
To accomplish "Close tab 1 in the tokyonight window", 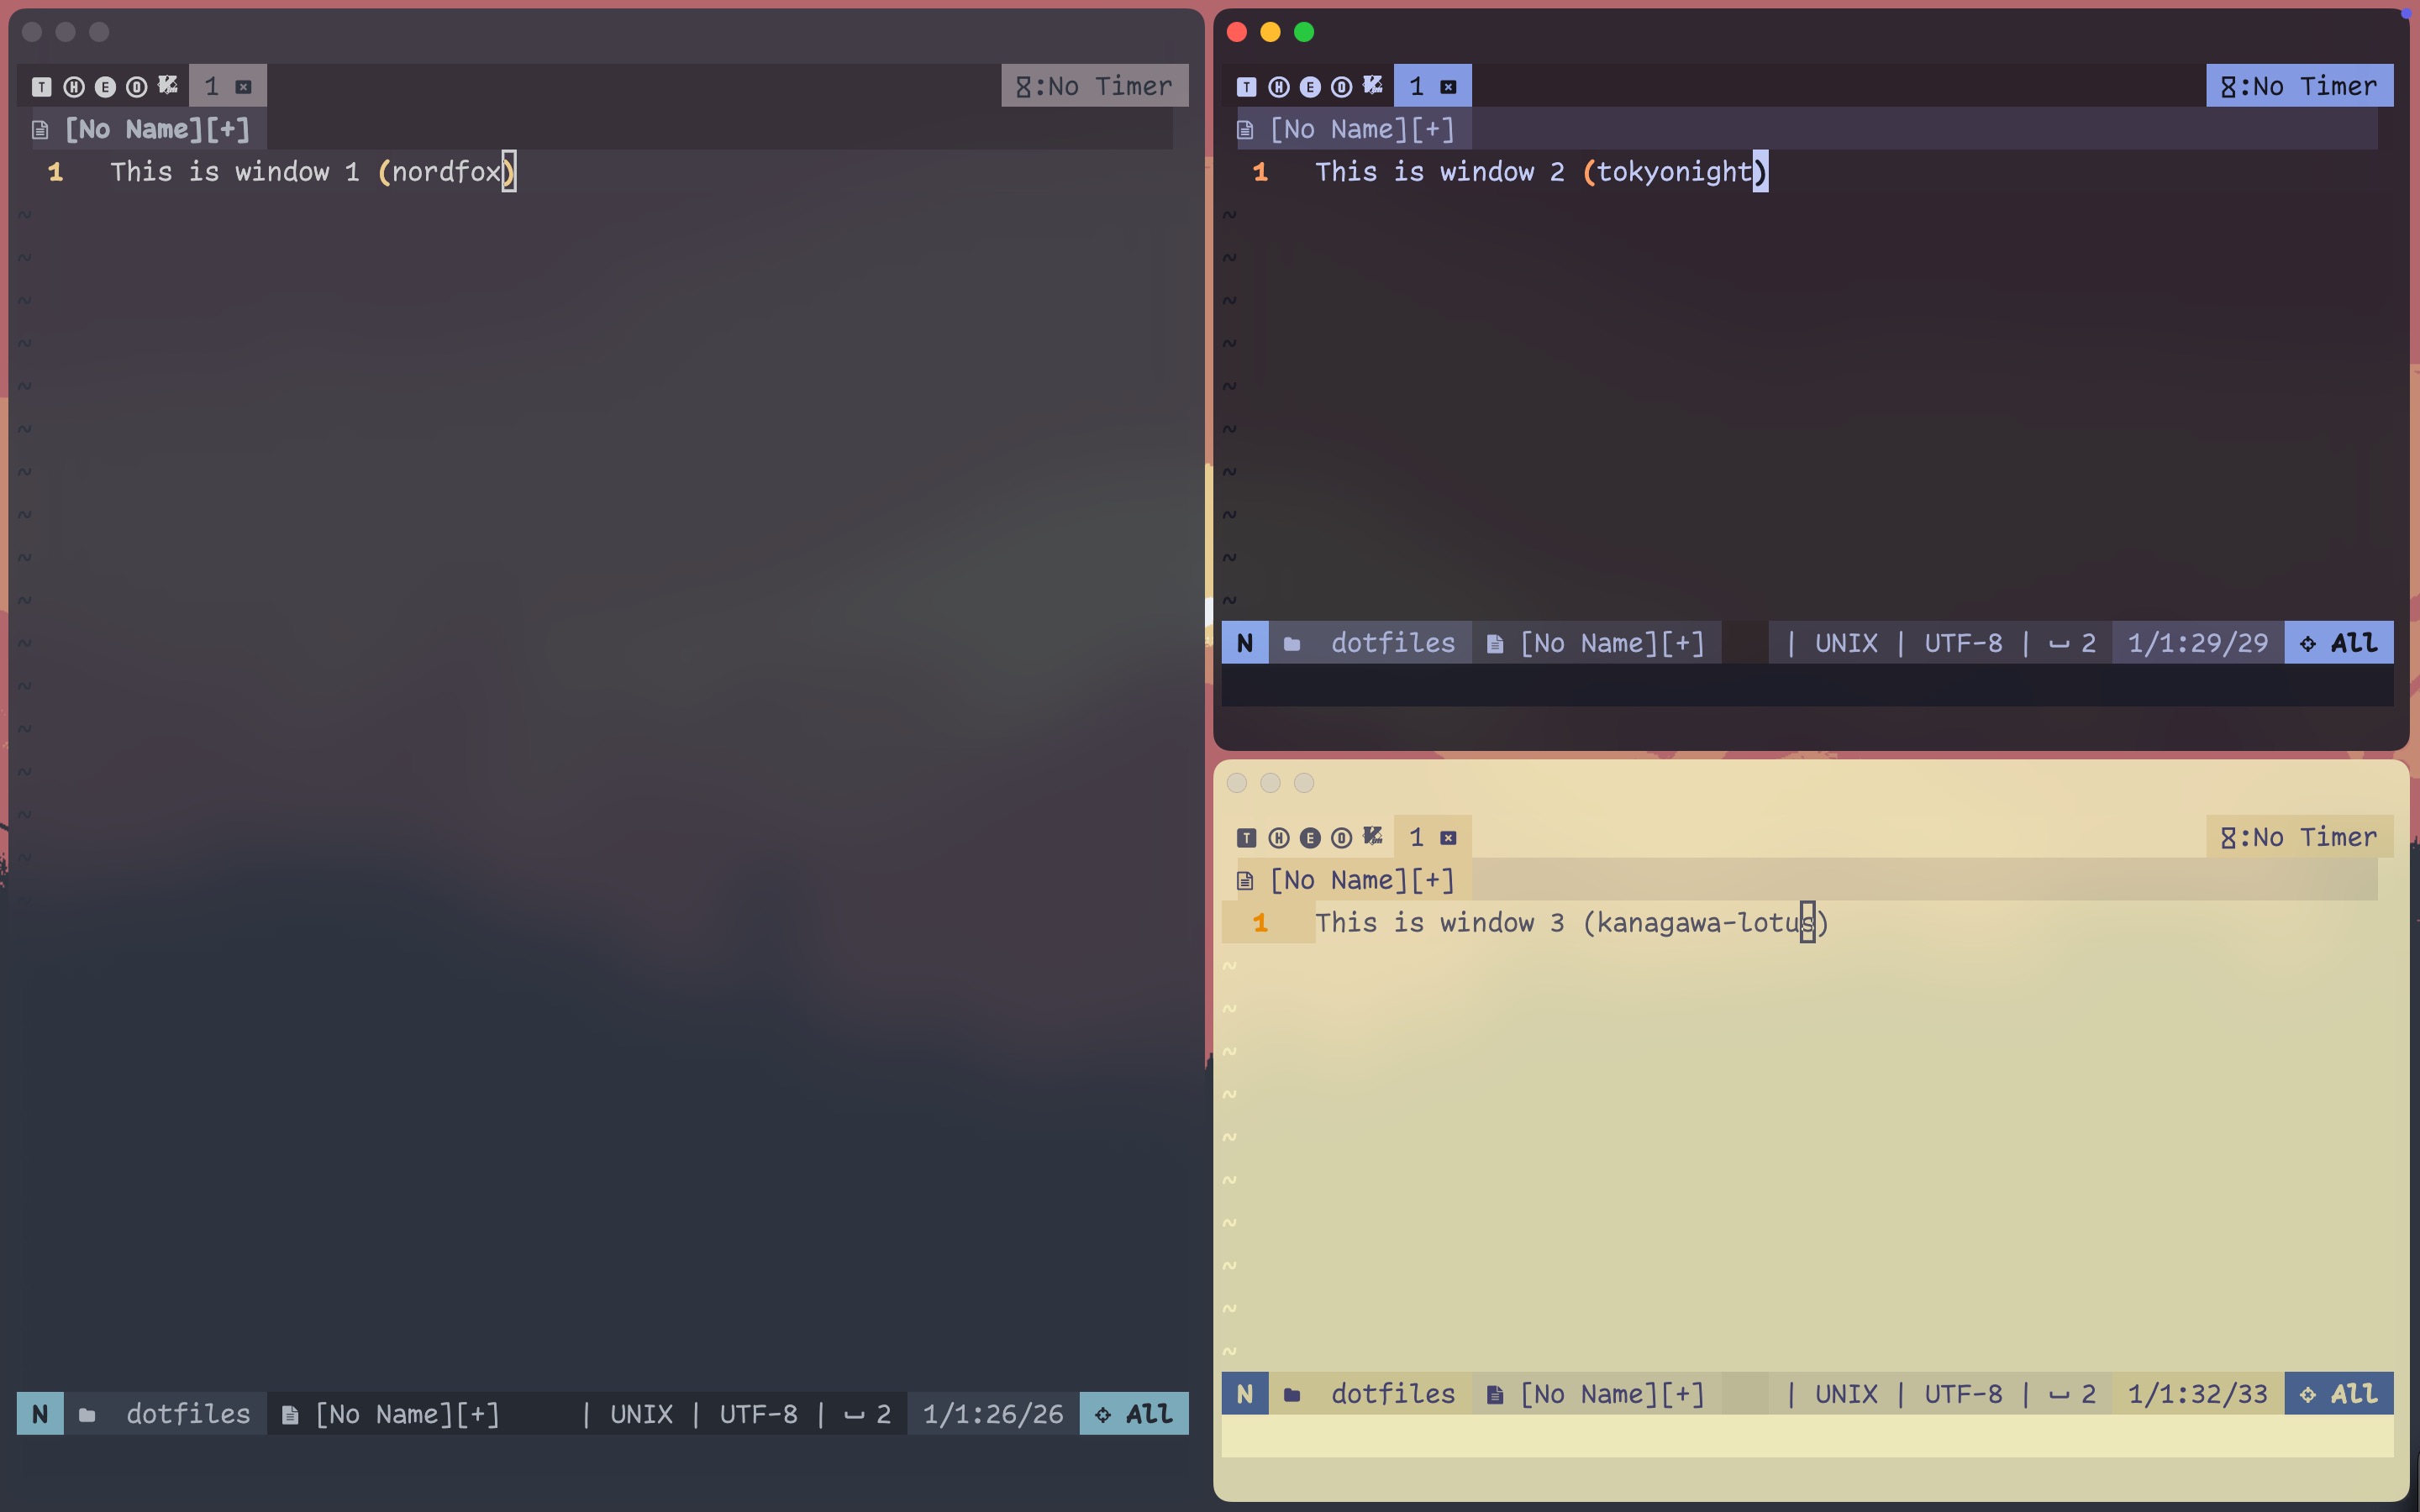I will pos(1448,87).
